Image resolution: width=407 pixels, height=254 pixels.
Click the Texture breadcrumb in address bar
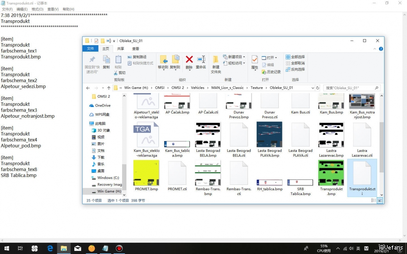[256, 88]
